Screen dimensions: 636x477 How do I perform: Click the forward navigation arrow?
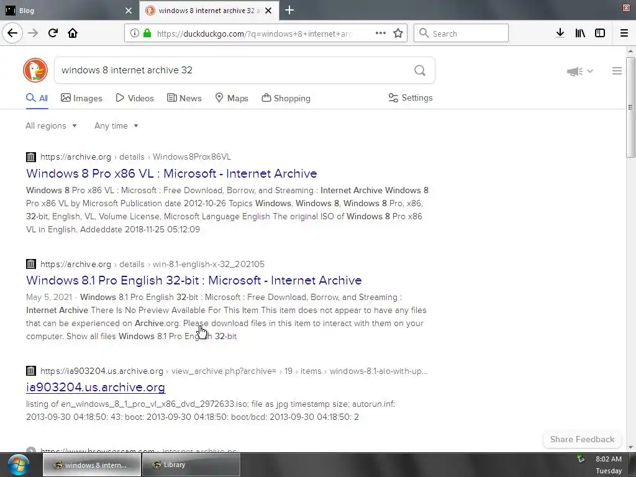pyautogui.click(x=33, y=34)
